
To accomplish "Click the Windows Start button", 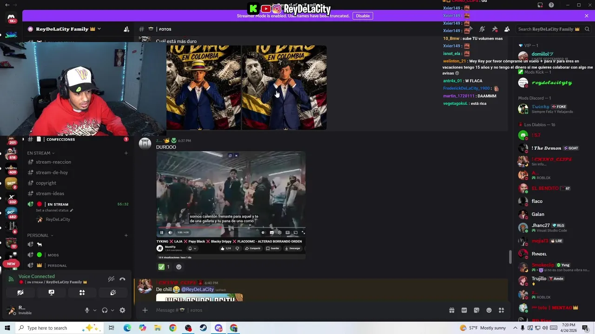I will (x=7, y=328).
